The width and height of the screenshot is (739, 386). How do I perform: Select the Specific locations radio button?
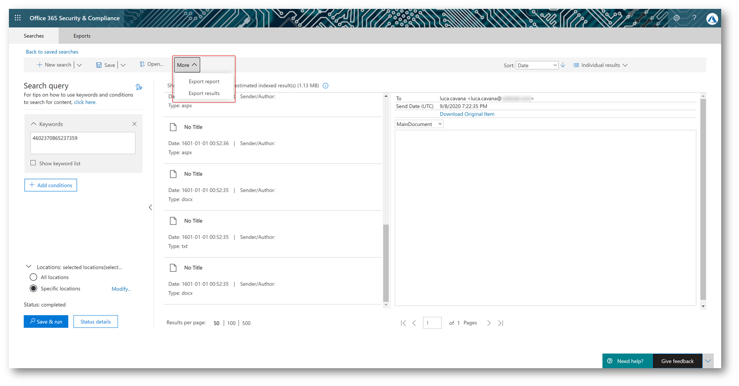[34, 288]
